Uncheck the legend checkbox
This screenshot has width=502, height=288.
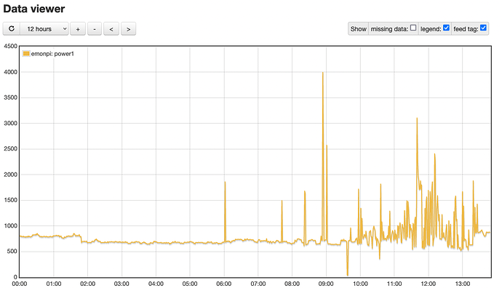pyautogui.click(x=446, y=28)
